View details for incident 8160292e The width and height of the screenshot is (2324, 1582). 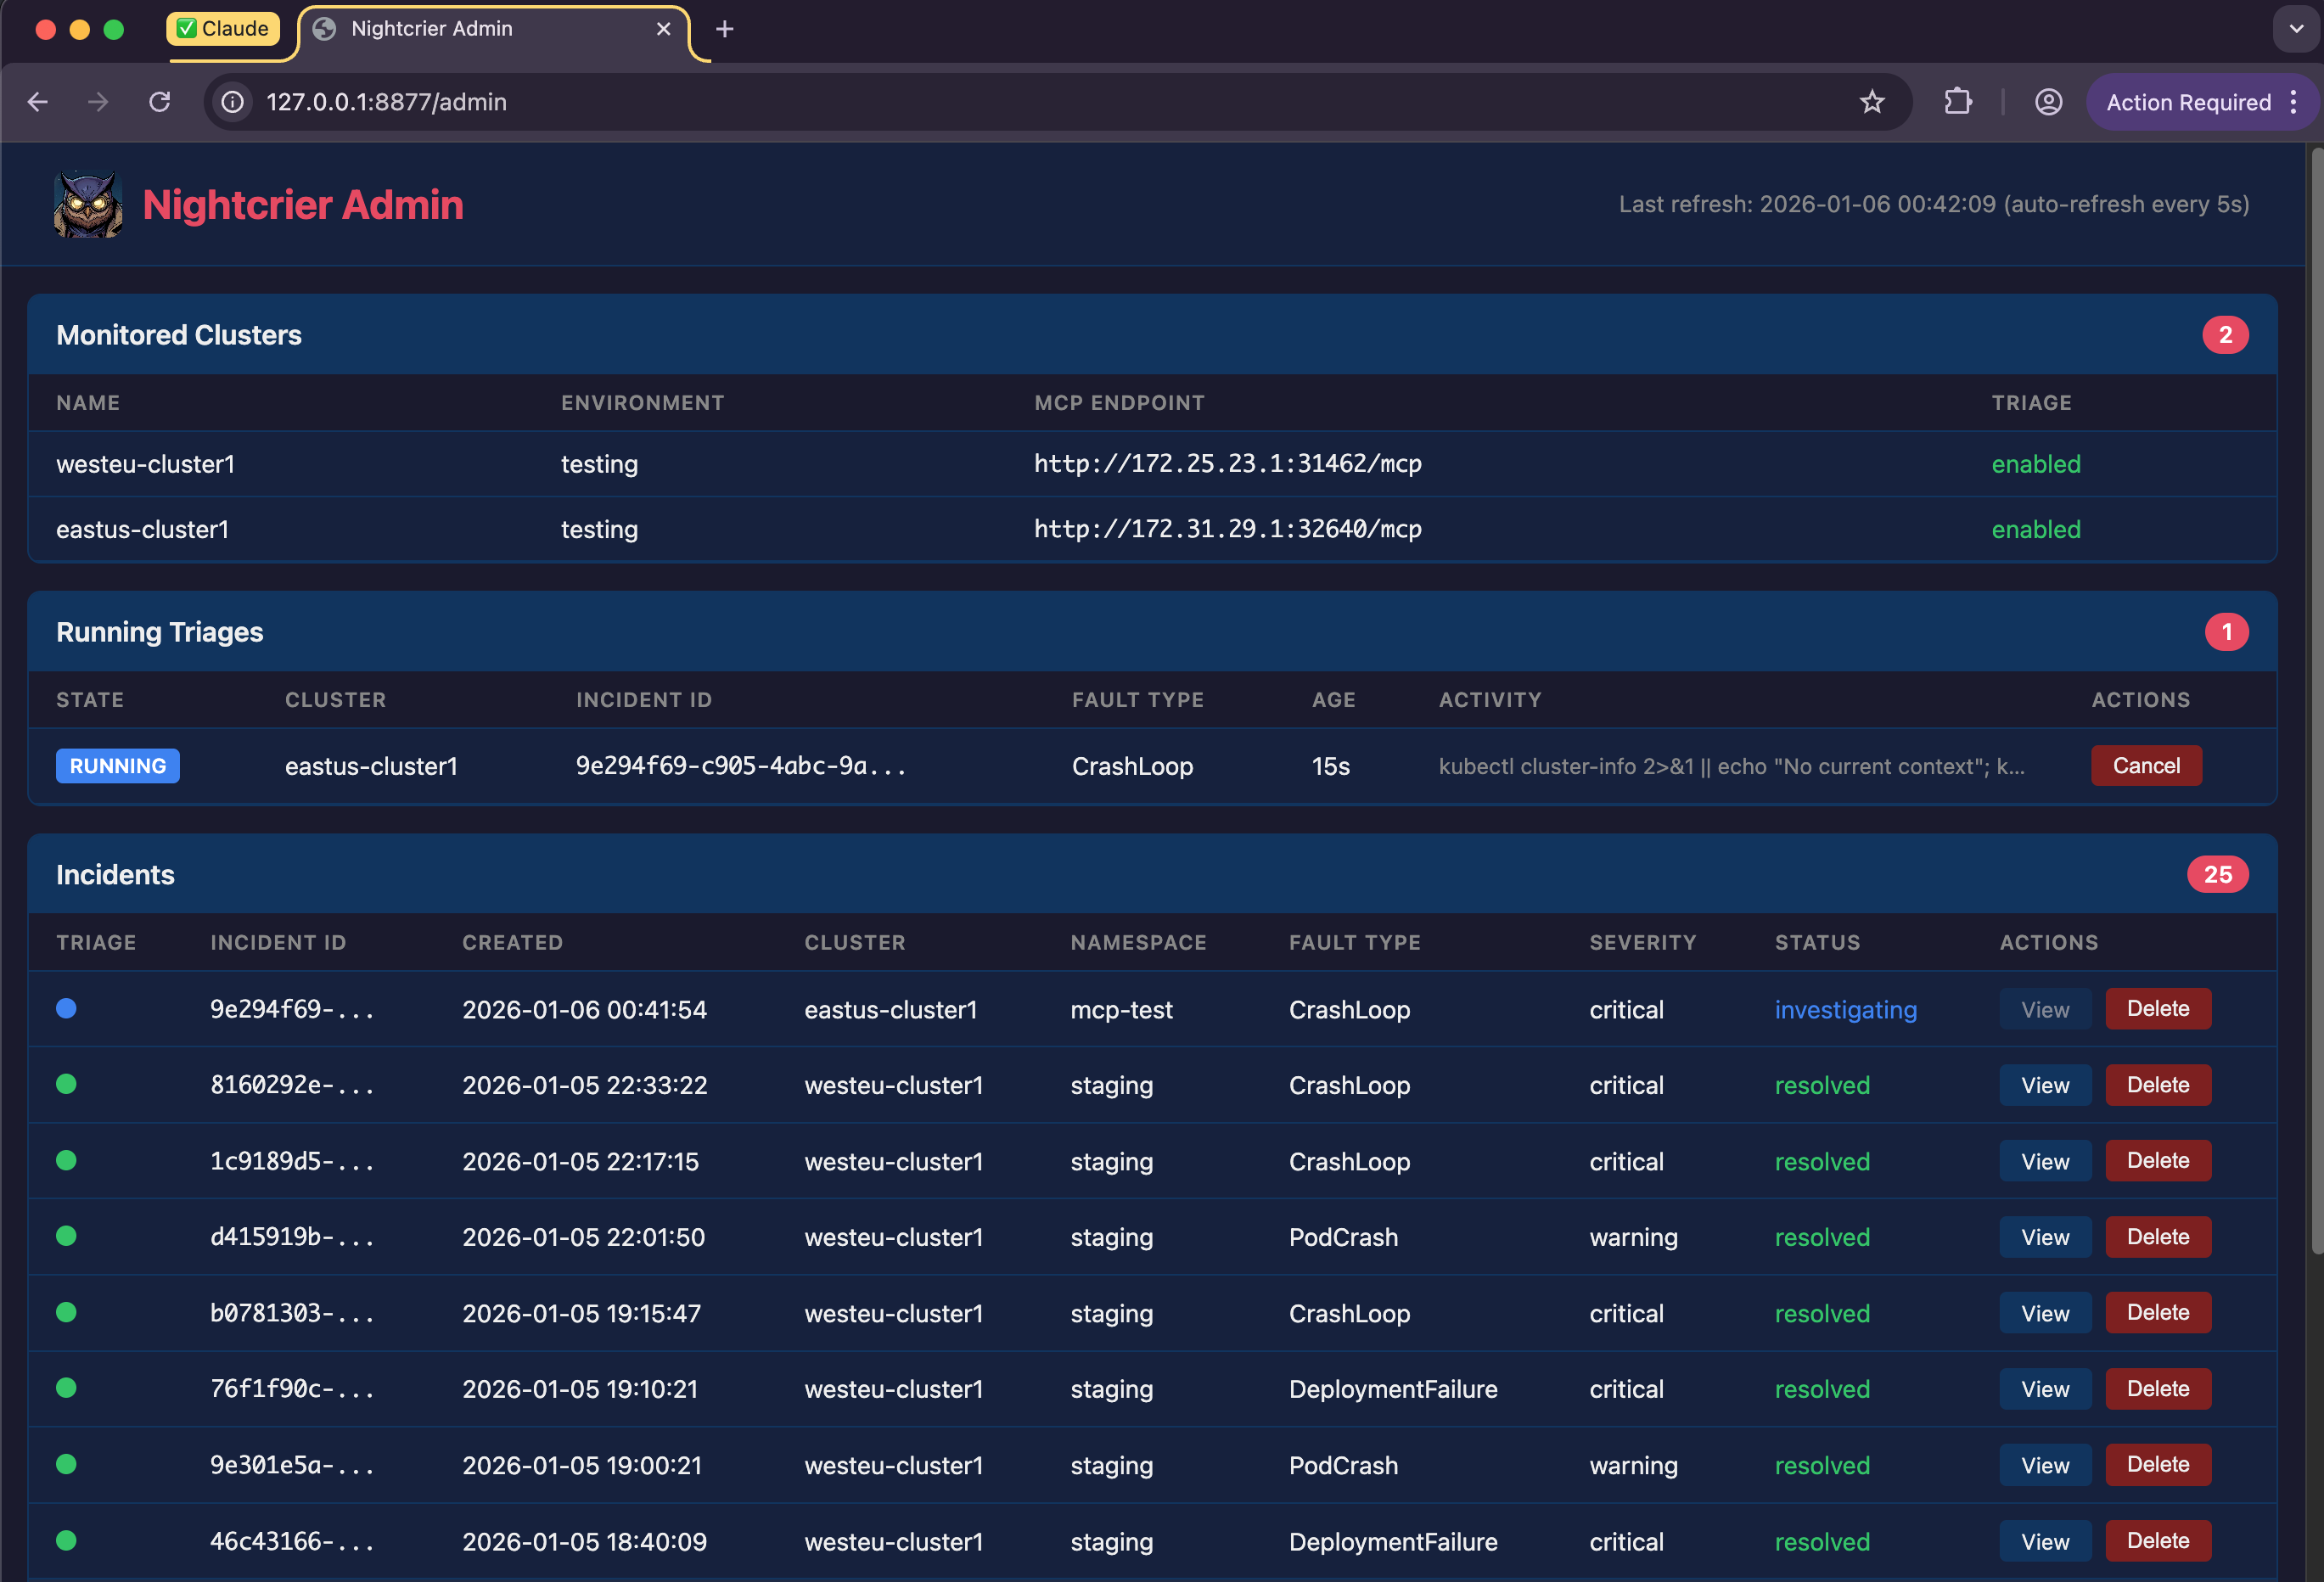coord(2044,1085)
